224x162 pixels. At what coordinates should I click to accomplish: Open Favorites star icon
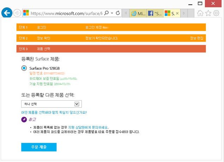[208, 13]
